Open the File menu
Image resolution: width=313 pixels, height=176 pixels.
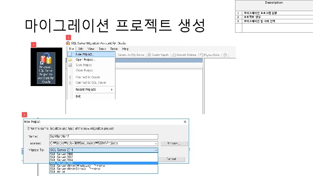pos(71,49)
